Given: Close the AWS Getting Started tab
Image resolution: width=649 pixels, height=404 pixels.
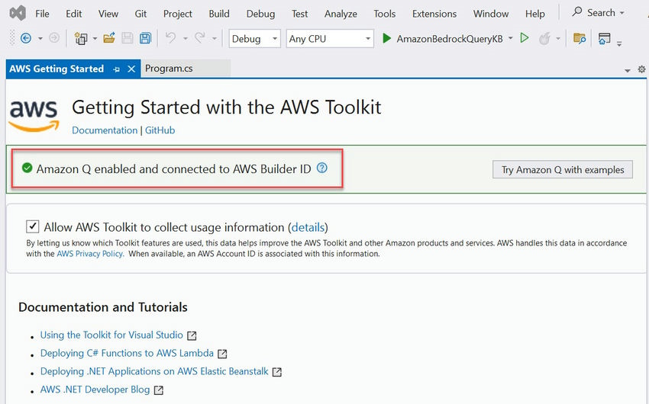Looking at the screenshot, I should (x=131, y=69).
